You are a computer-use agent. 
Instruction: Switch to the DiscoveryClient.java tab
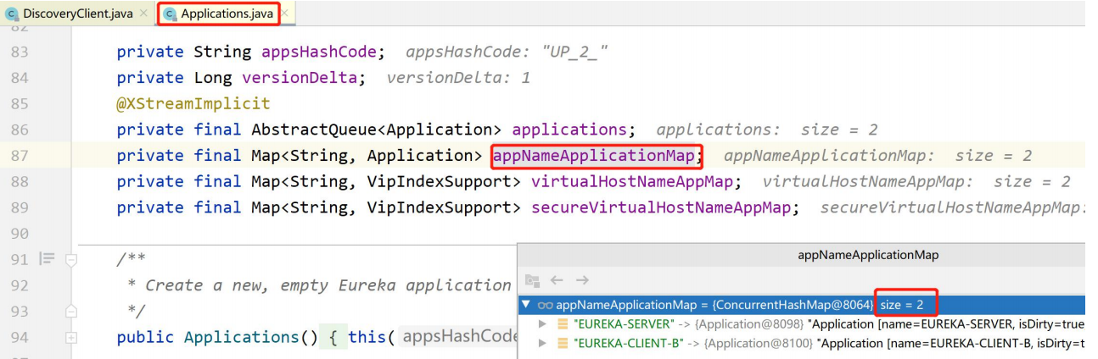[77, 14]
